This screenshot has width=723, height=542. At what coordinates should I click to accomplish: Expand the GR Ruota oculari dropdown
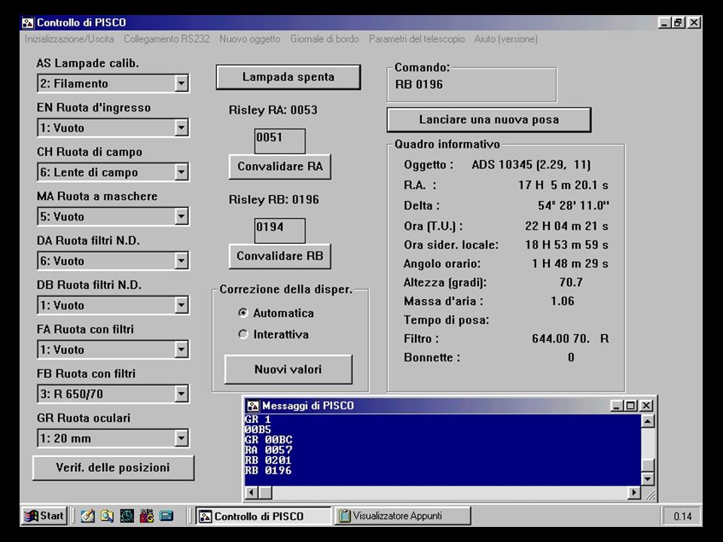click(182, 438)
